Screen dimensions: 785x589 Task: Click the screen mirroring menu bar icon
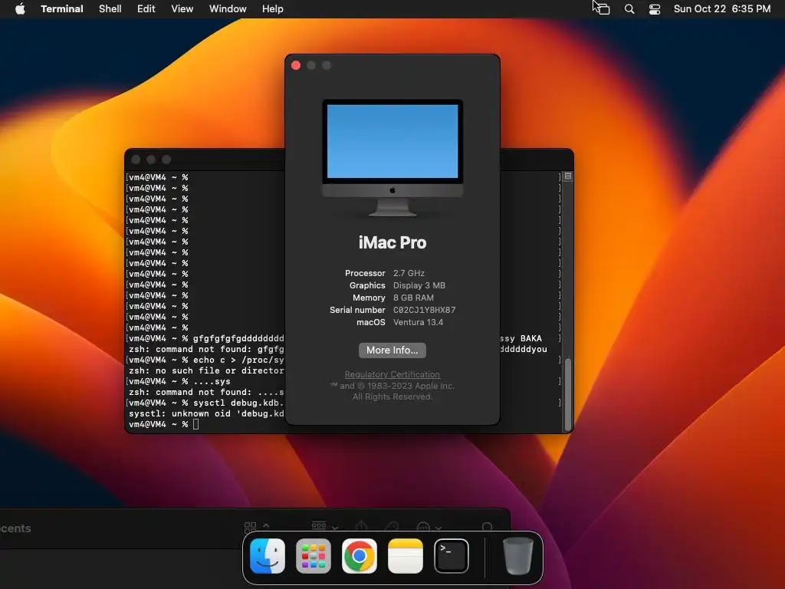click(603, 8)
